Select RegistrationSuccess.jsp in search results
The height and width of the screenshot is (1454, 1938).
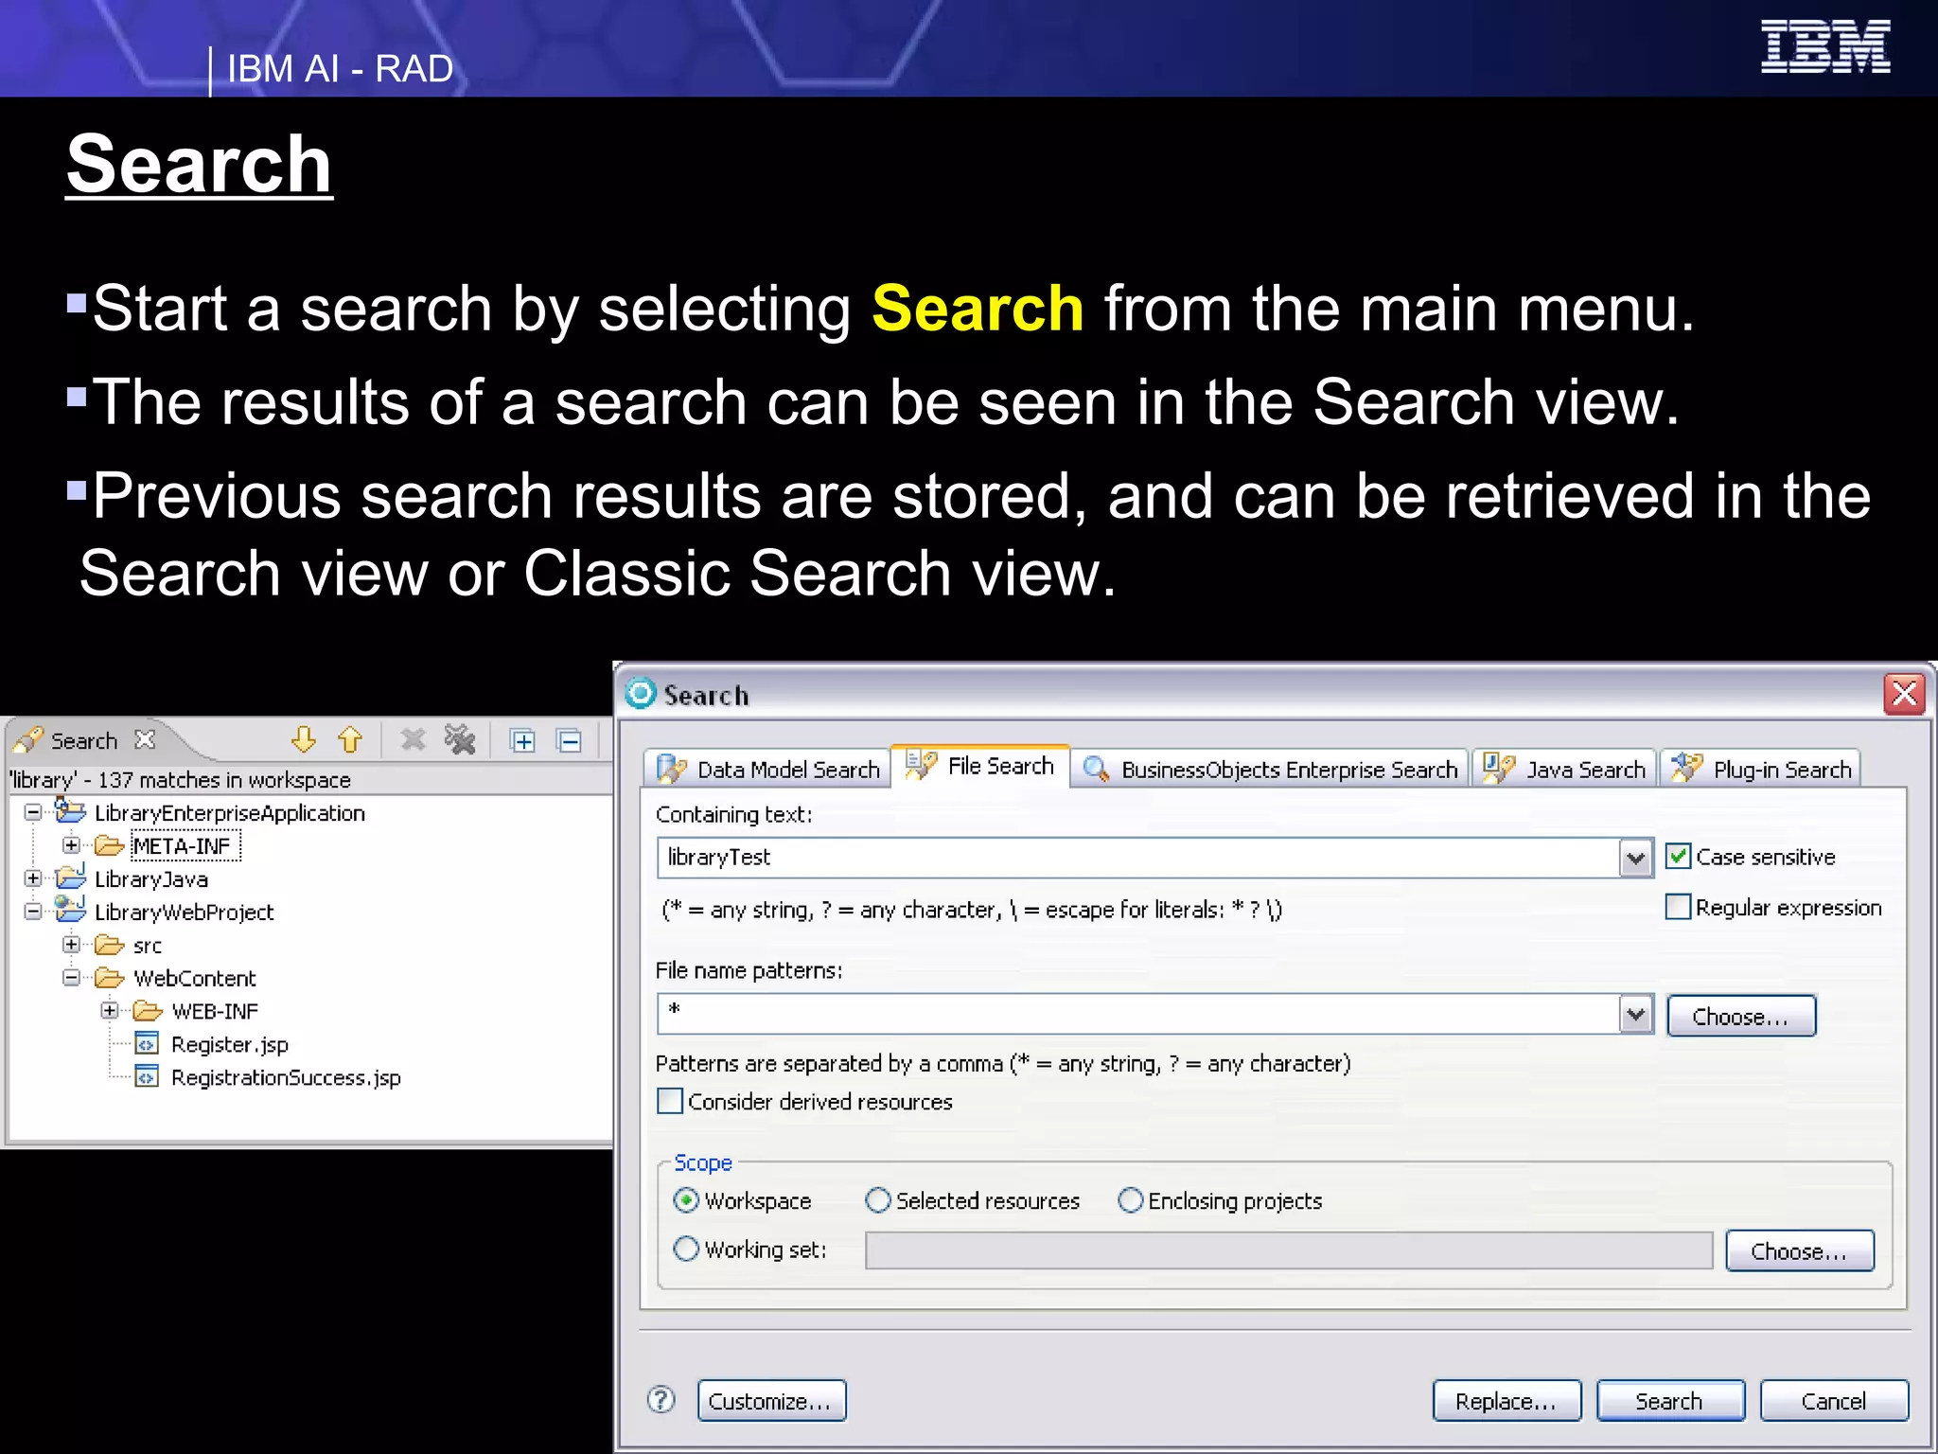(x=286, y=1077)
